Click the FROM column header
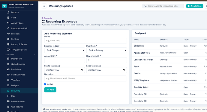The width and height of the screenshot is (207, 112). [186, 40]
